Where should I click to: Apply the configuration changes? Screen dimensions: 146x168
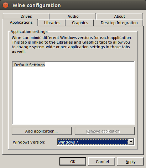tap(130, 162)
